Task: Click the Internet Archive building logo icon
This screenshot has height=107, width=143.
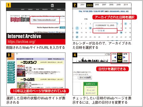Action: pos(53,5)
